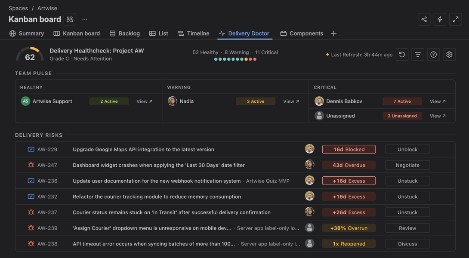
Task: Open the automation lightning bolt icon
Action: pos(440,19)
